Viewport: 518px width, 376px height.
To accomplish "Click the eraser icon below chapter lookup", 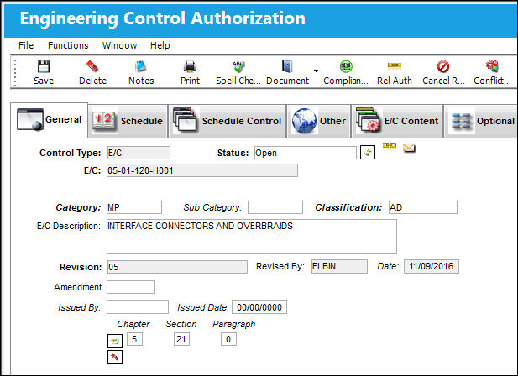I will pyautogui.click(x=115, y=358).
